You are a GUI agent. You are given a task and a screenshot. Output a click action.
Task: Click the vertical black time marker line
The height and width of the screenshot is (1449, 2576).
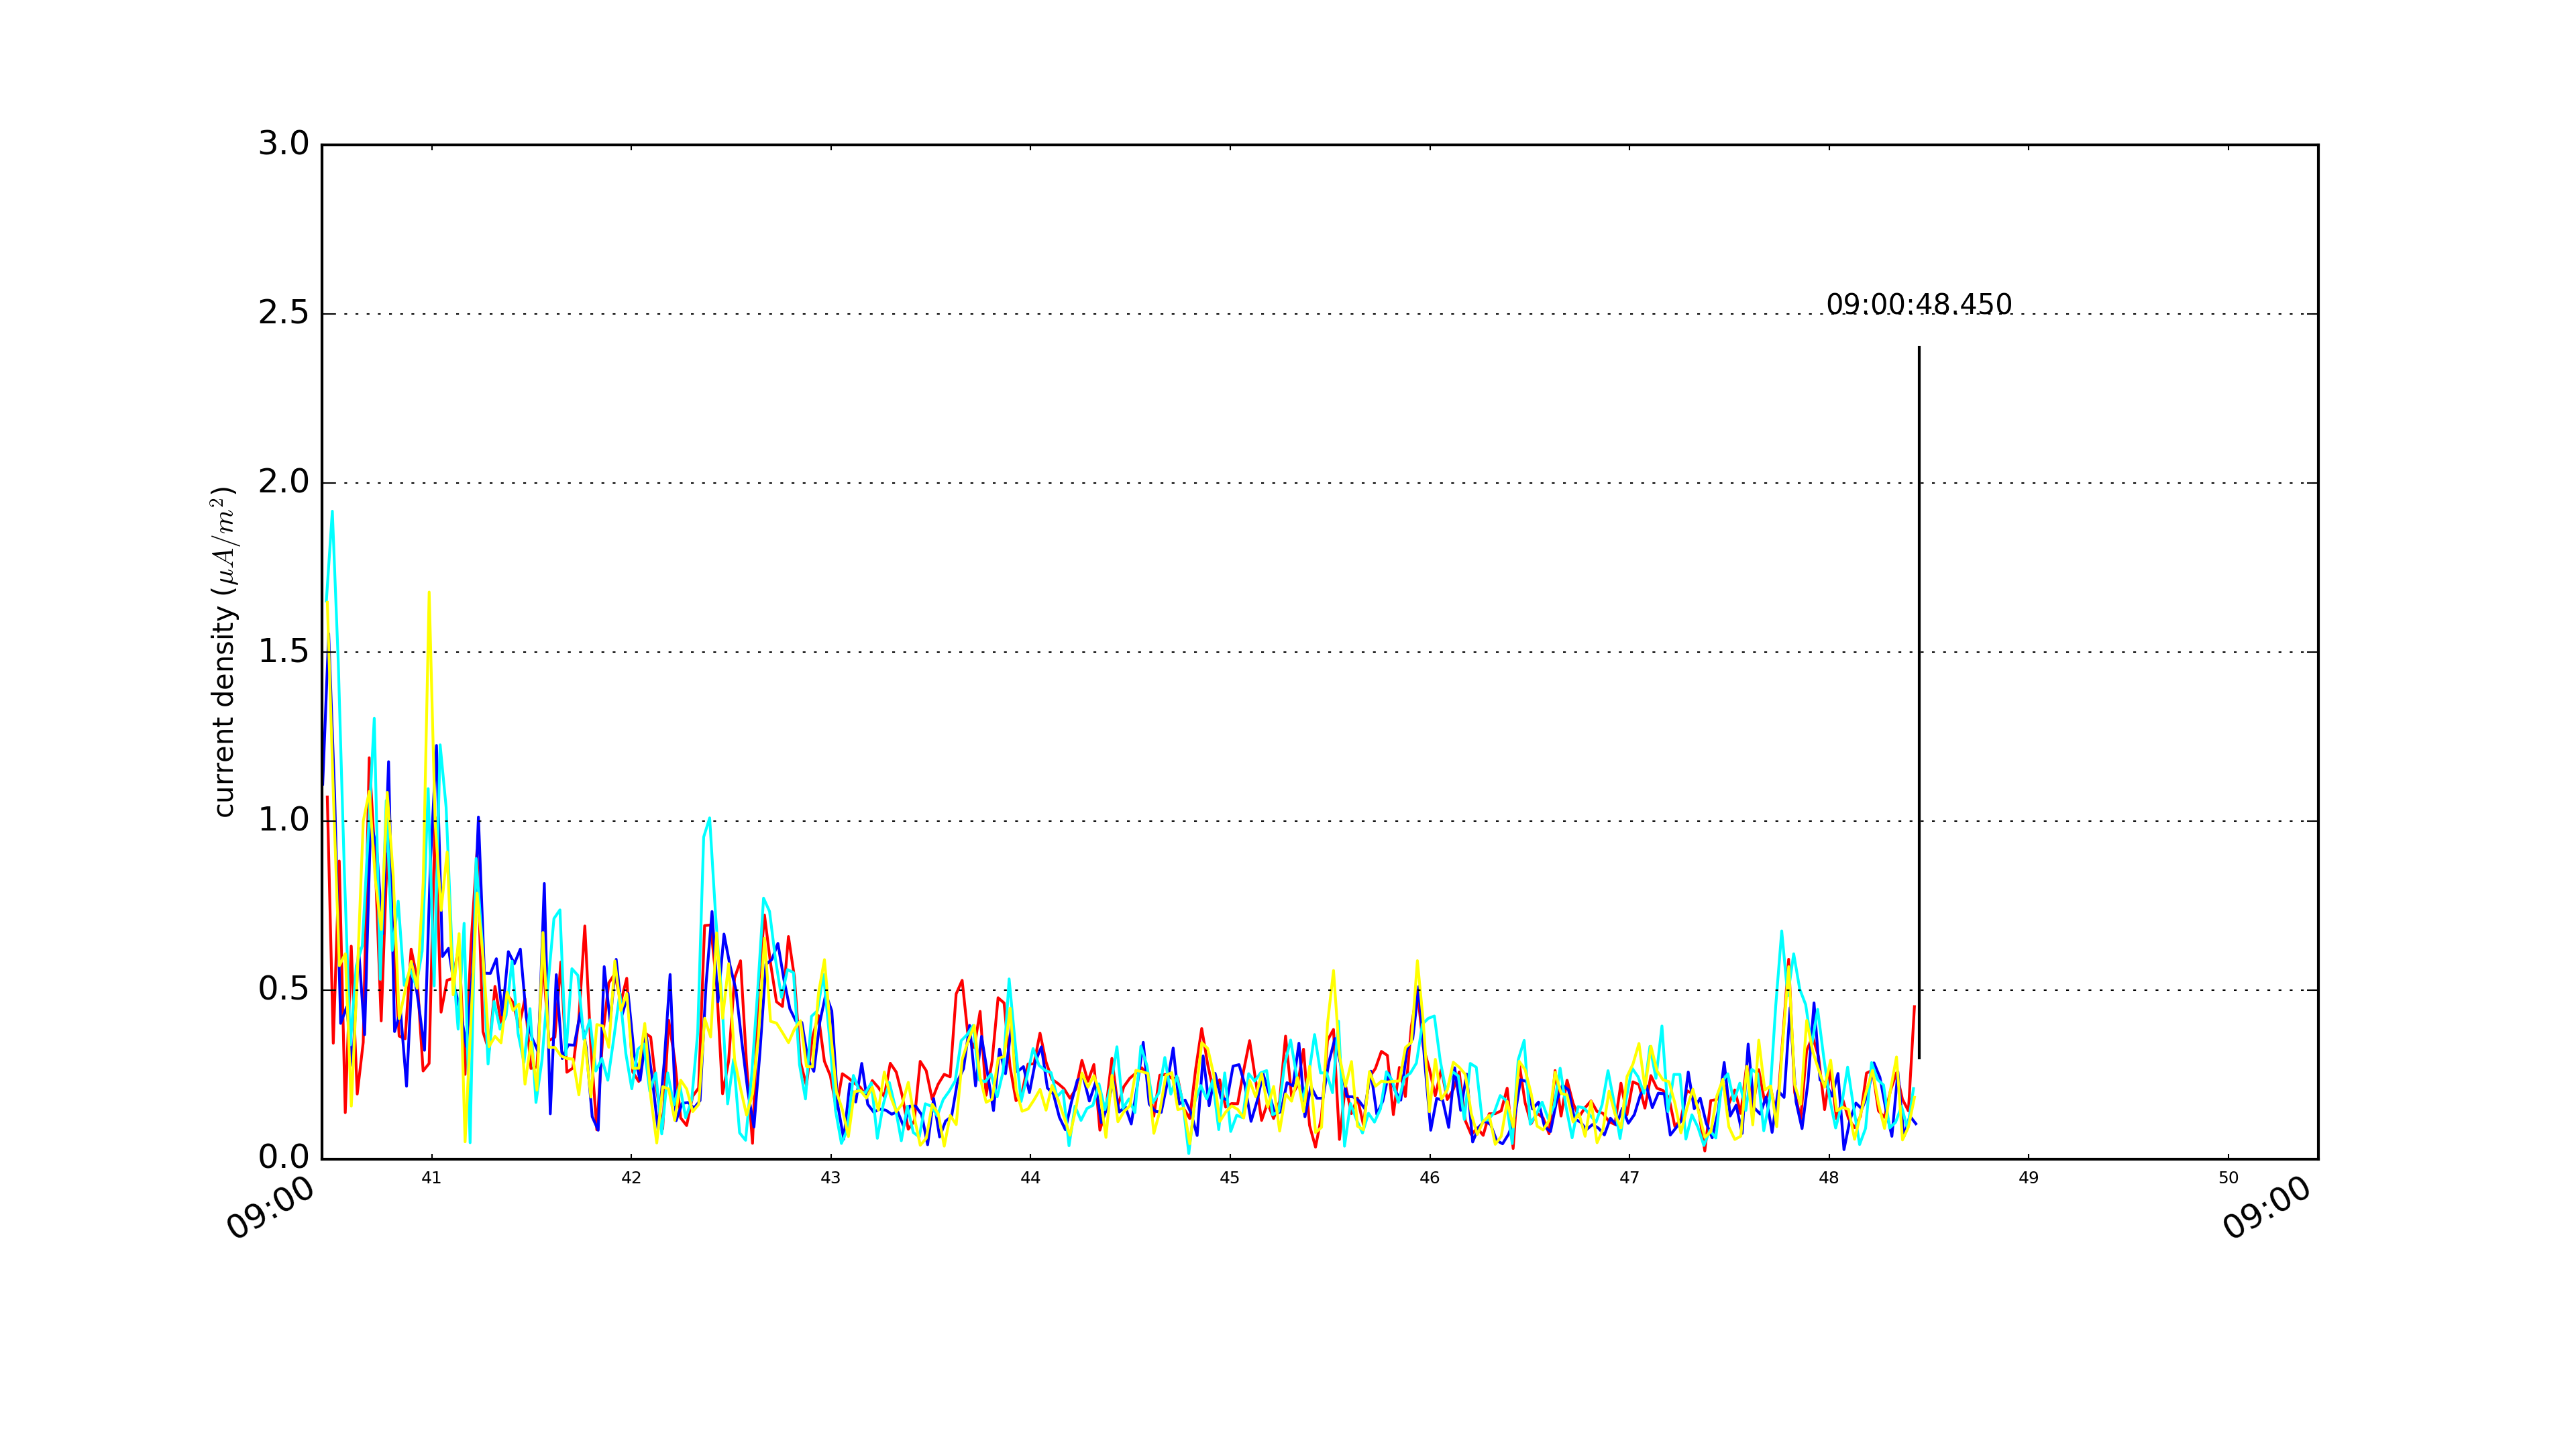pos(1918,702)
